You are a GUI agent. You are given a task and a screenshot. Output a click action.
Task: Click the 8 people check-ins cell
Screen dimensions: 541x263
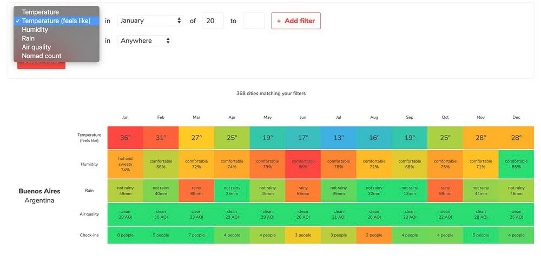pos(126,235)
